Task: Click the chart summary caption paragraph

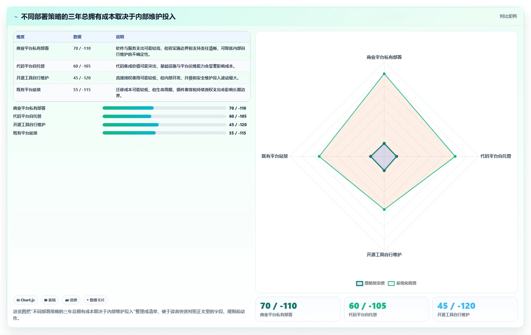Action: [x=129, y=315]
